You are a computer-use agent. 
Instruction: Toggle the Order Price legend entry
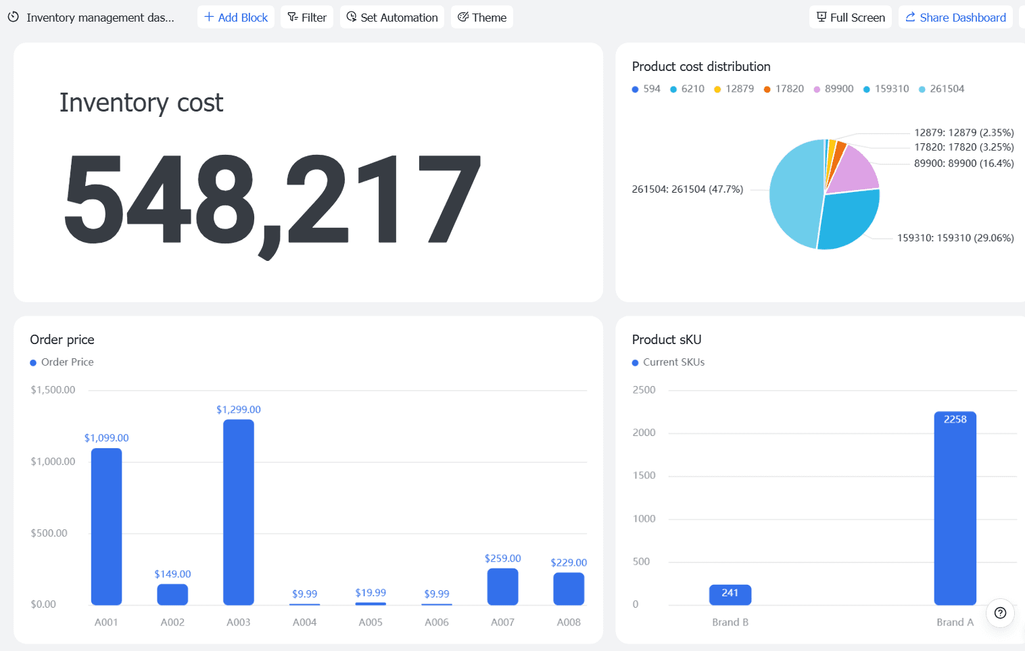[x=62, y=362]
